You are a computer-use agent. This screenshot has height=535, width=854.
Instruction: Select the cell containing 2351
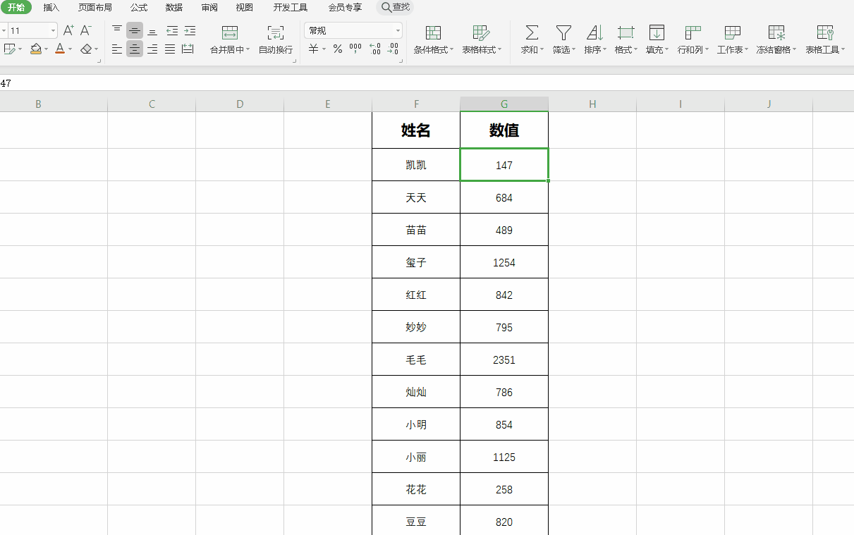(504, 359)
